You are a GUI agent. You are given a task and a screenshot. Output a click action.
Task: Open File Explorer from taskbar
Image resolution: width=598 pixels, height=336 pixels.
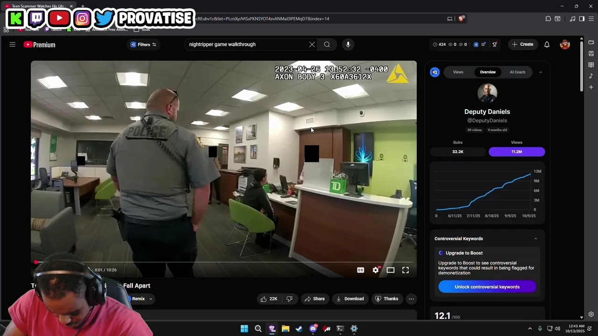(x=285, y=329)
